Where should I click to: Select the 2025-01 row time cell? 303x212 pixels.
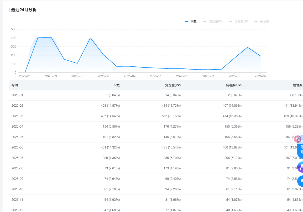17,95
